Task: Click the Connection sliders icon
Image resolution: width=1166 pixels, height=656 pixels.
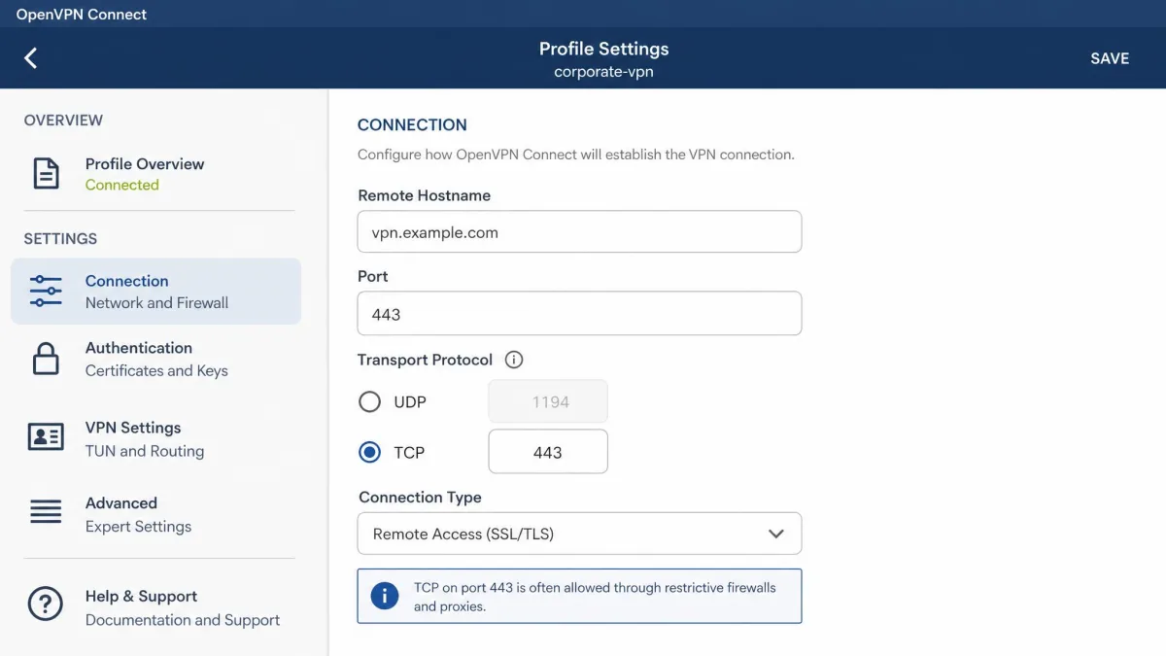Action: click(x=46, y=291)
